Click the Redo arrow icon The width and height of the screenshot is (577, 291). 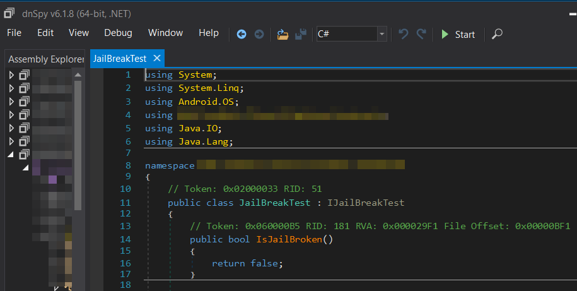pos(421,34)
